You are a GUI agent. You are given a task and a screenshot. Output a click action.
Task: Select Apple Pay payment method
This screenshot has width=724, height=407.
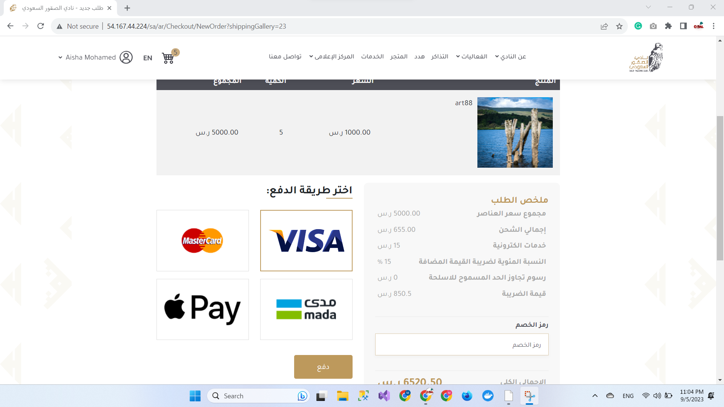click(202, 309)
